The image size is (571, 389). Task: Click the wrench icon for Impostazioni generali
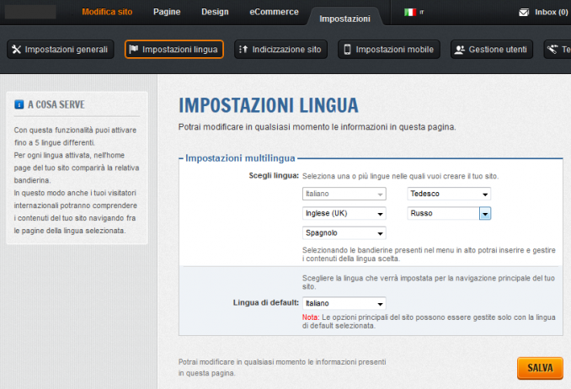[x=16, y=50]
